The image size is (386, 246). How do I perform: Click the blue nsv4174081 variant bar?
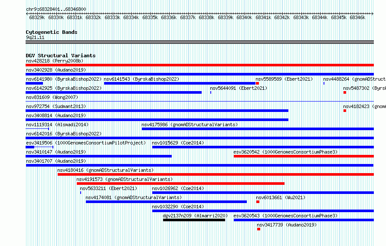click(x=166, y=202)
